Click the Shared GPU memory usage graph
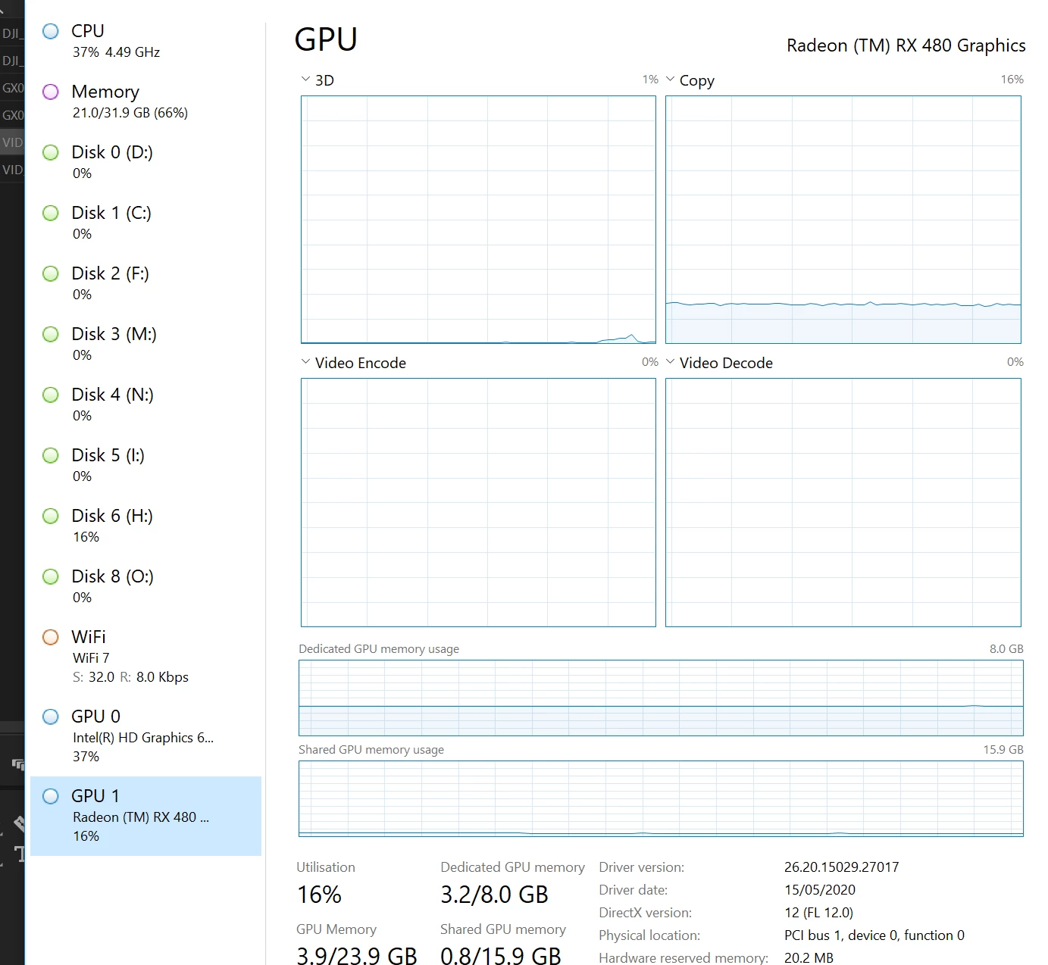The height and width of the screenshot is (965, 1048). [661, 798]
